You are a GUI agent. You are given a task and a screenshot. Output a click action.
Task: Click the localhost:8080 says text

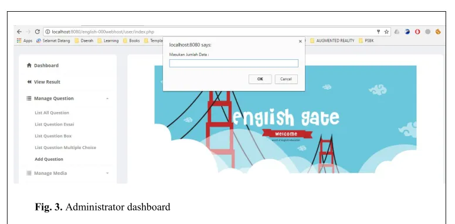pyautogui.click(x=191, y=45)
